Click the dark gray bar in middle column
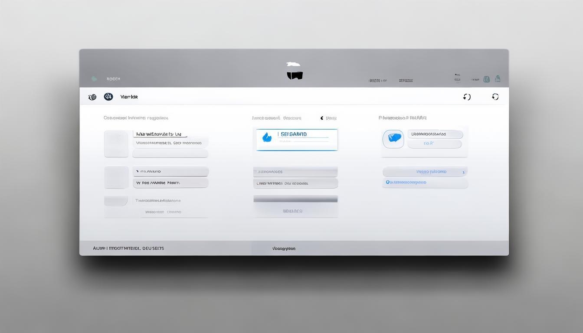The width and height of the screenshot is (583, 333). pyautogui.click(x=295, y=199)
